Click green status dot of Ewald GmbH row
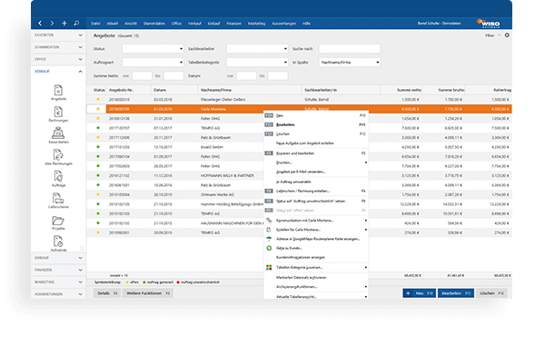Viewport: 545px width, 356px height. 98,147
